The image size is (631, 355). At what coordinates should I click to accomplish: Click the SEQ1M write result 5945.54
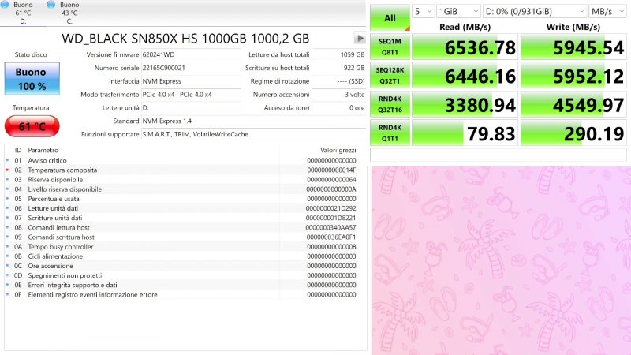pos(573,47)
